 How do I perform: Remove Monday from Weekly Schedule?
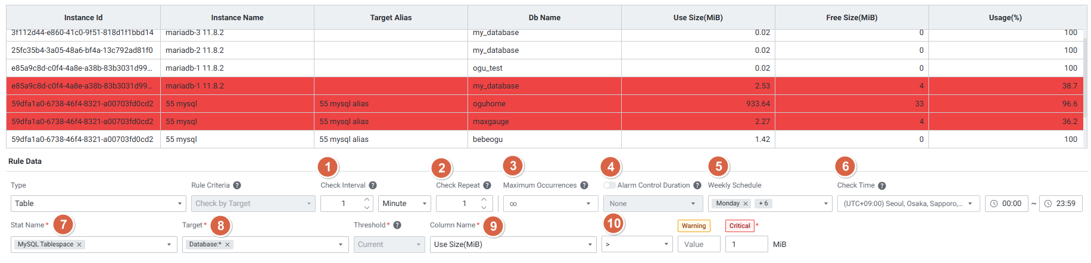(x=746, y=204)
